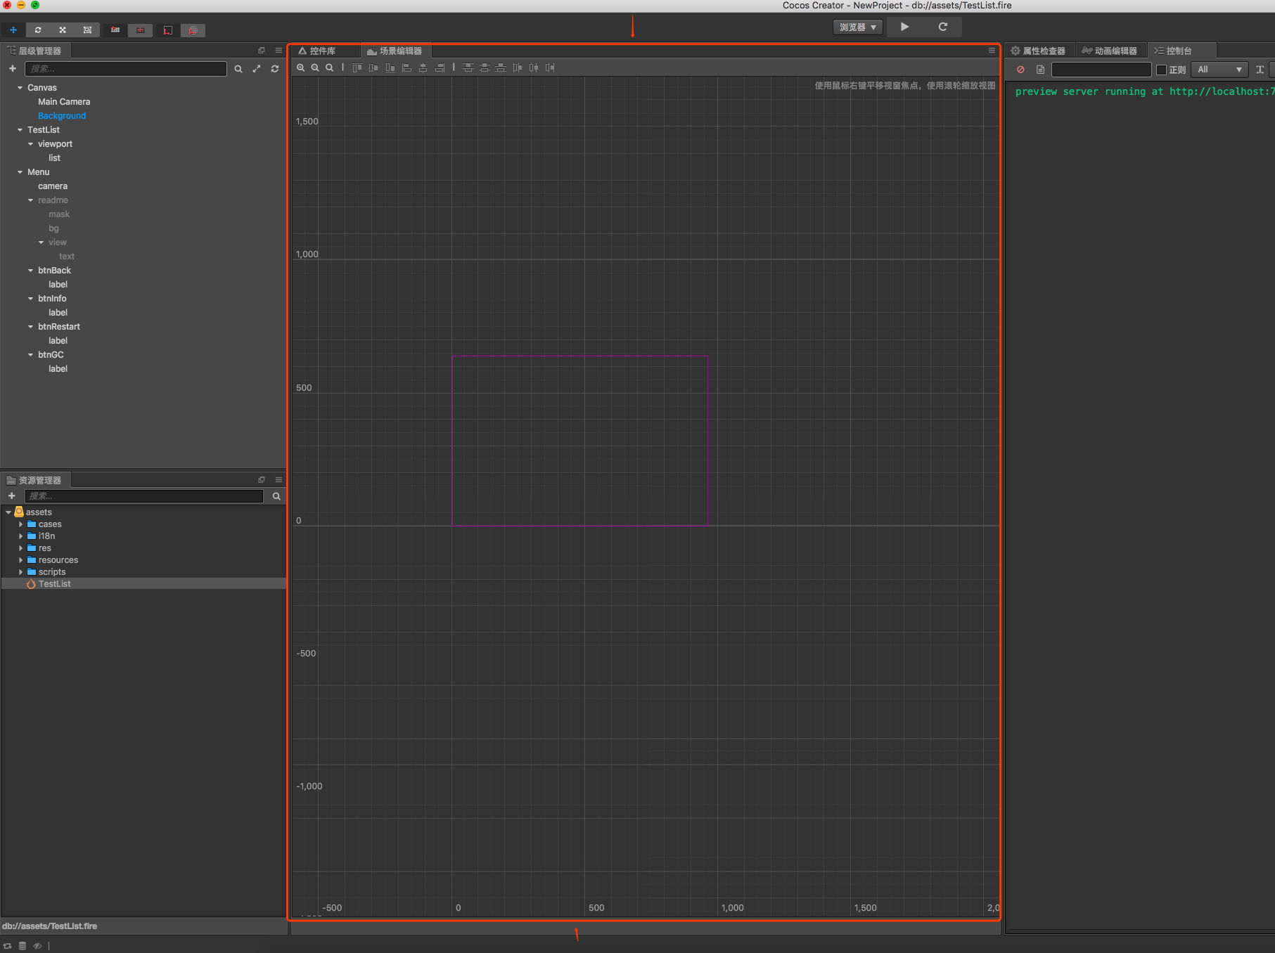The image size is (1275, 953).
Task: Select the Move transform tool
Action: tap(13, 30)
